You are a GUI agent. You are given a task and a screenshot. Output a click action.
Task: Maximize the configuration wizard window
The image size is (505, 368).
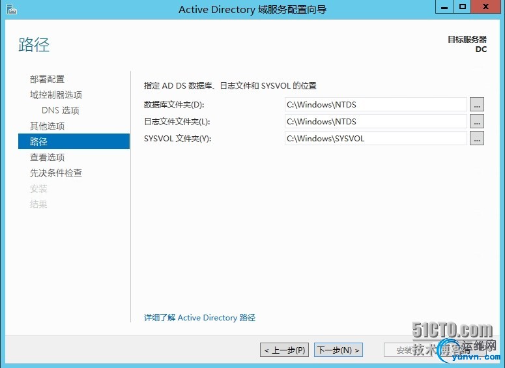pos(462,7)
